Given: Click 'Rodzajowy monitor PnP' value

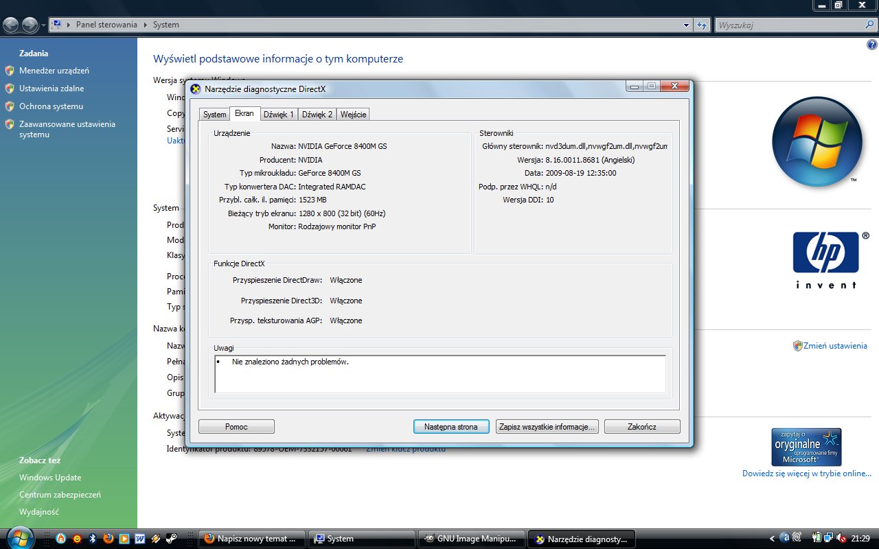Looking at the screenshot, I should click(337, 226).
